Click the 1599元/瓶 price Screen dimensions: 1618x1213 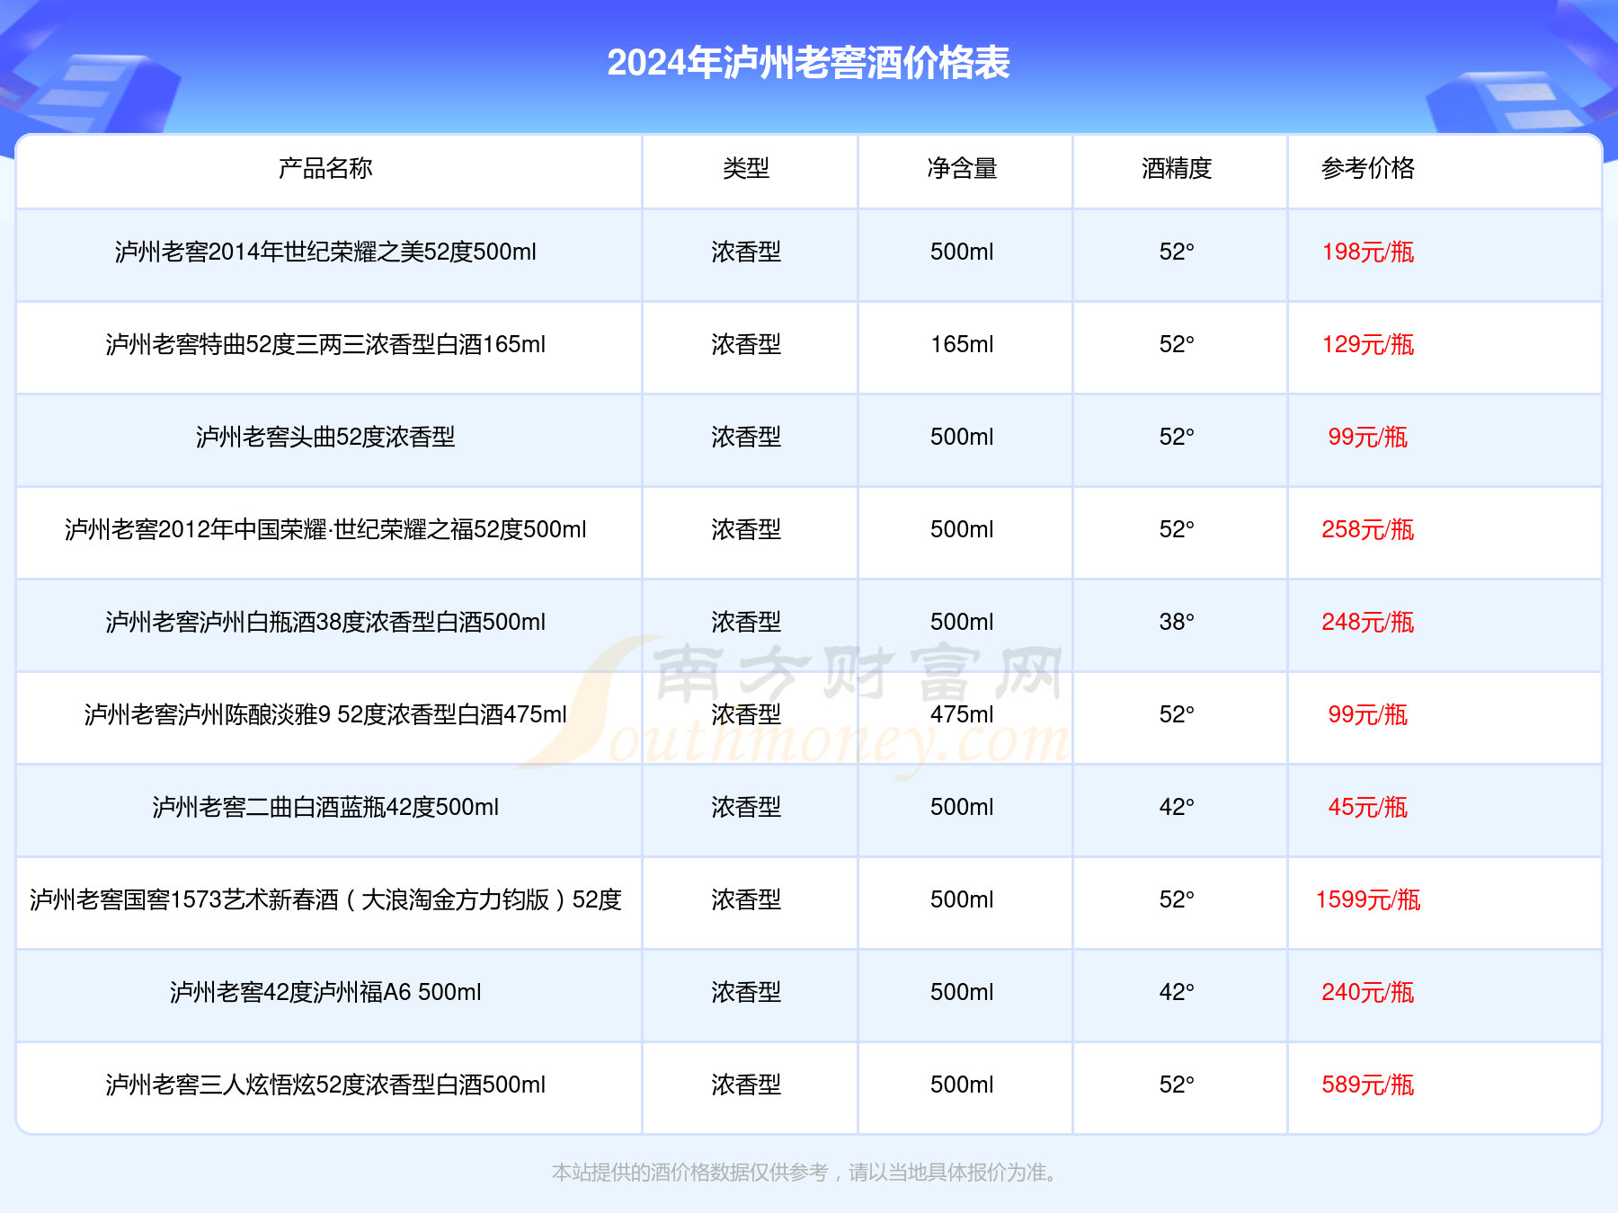[x=1368, y=899]
